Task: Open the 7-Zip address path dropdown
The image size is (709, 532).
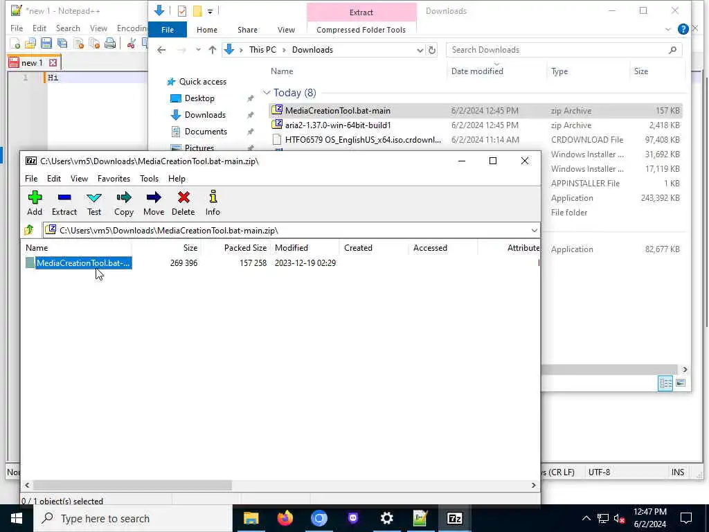Action: coord(534,231)
